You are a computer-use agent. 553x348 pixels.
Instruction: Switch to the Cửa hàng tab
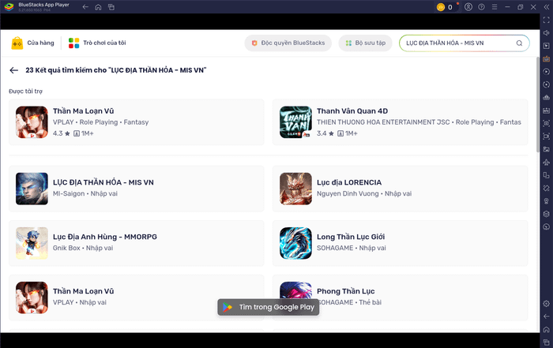pyautogui.click(x=33, y=43)
